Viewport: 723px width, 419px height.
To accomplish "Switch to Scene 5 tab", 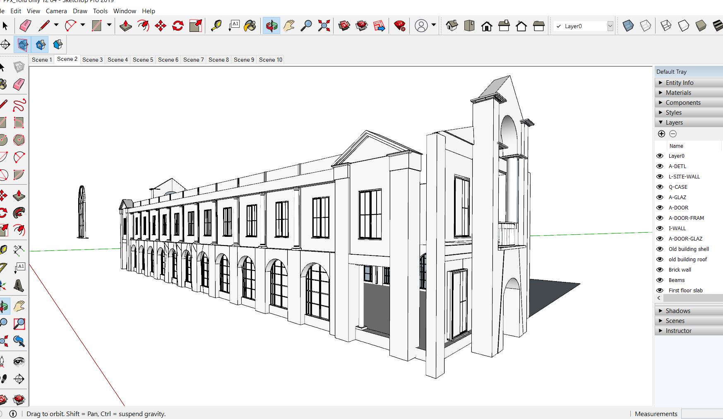I will pos(143,60).
